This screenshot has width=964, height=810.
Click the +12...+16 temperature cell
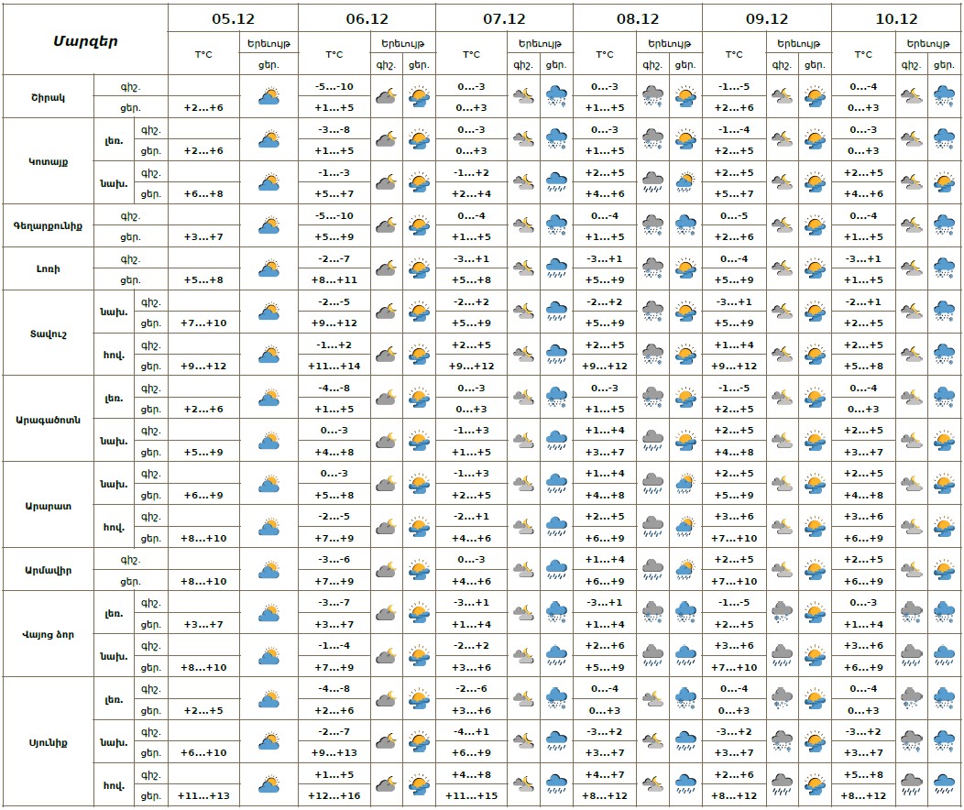(334, 795)
